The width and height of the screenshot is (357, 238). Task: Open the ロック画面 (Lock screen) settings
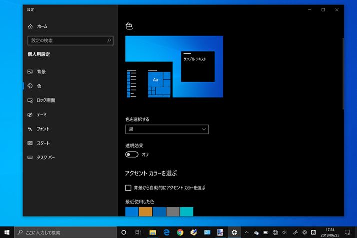pos(46,100)
